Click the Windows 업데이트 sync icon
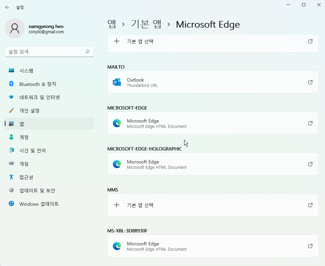The width and height of the screenshot is (325, 266). pos(11,203)
